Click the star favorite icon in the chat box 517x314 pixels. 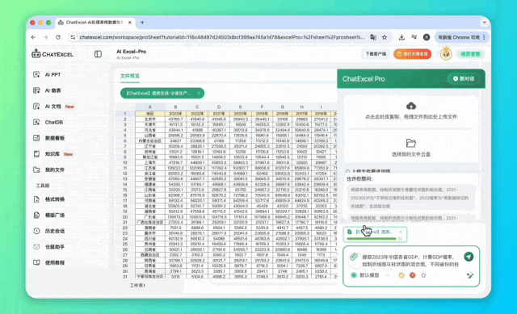point(423,275)
